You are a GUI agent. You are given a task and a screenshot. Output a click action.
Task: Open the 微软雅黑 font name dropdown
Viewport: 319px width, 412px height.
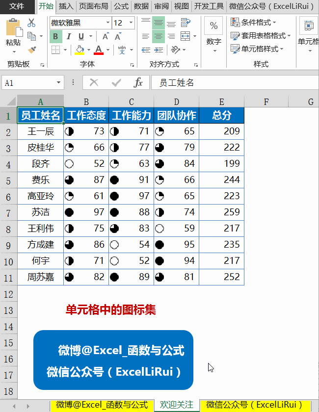[x=108, y=23]
